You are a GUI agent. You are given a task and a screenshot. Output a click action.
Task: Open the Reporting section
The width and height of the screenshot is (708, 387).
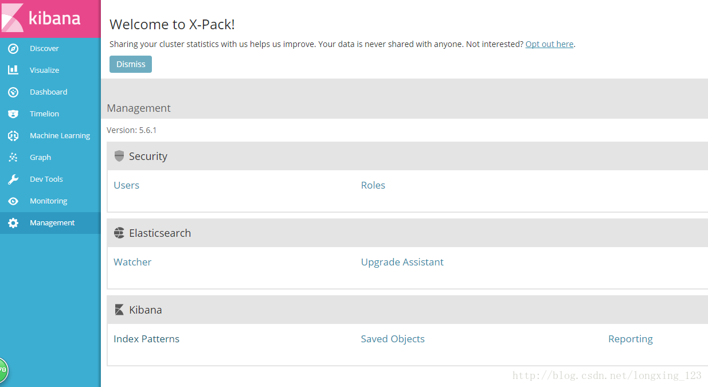tap(631, 339)
